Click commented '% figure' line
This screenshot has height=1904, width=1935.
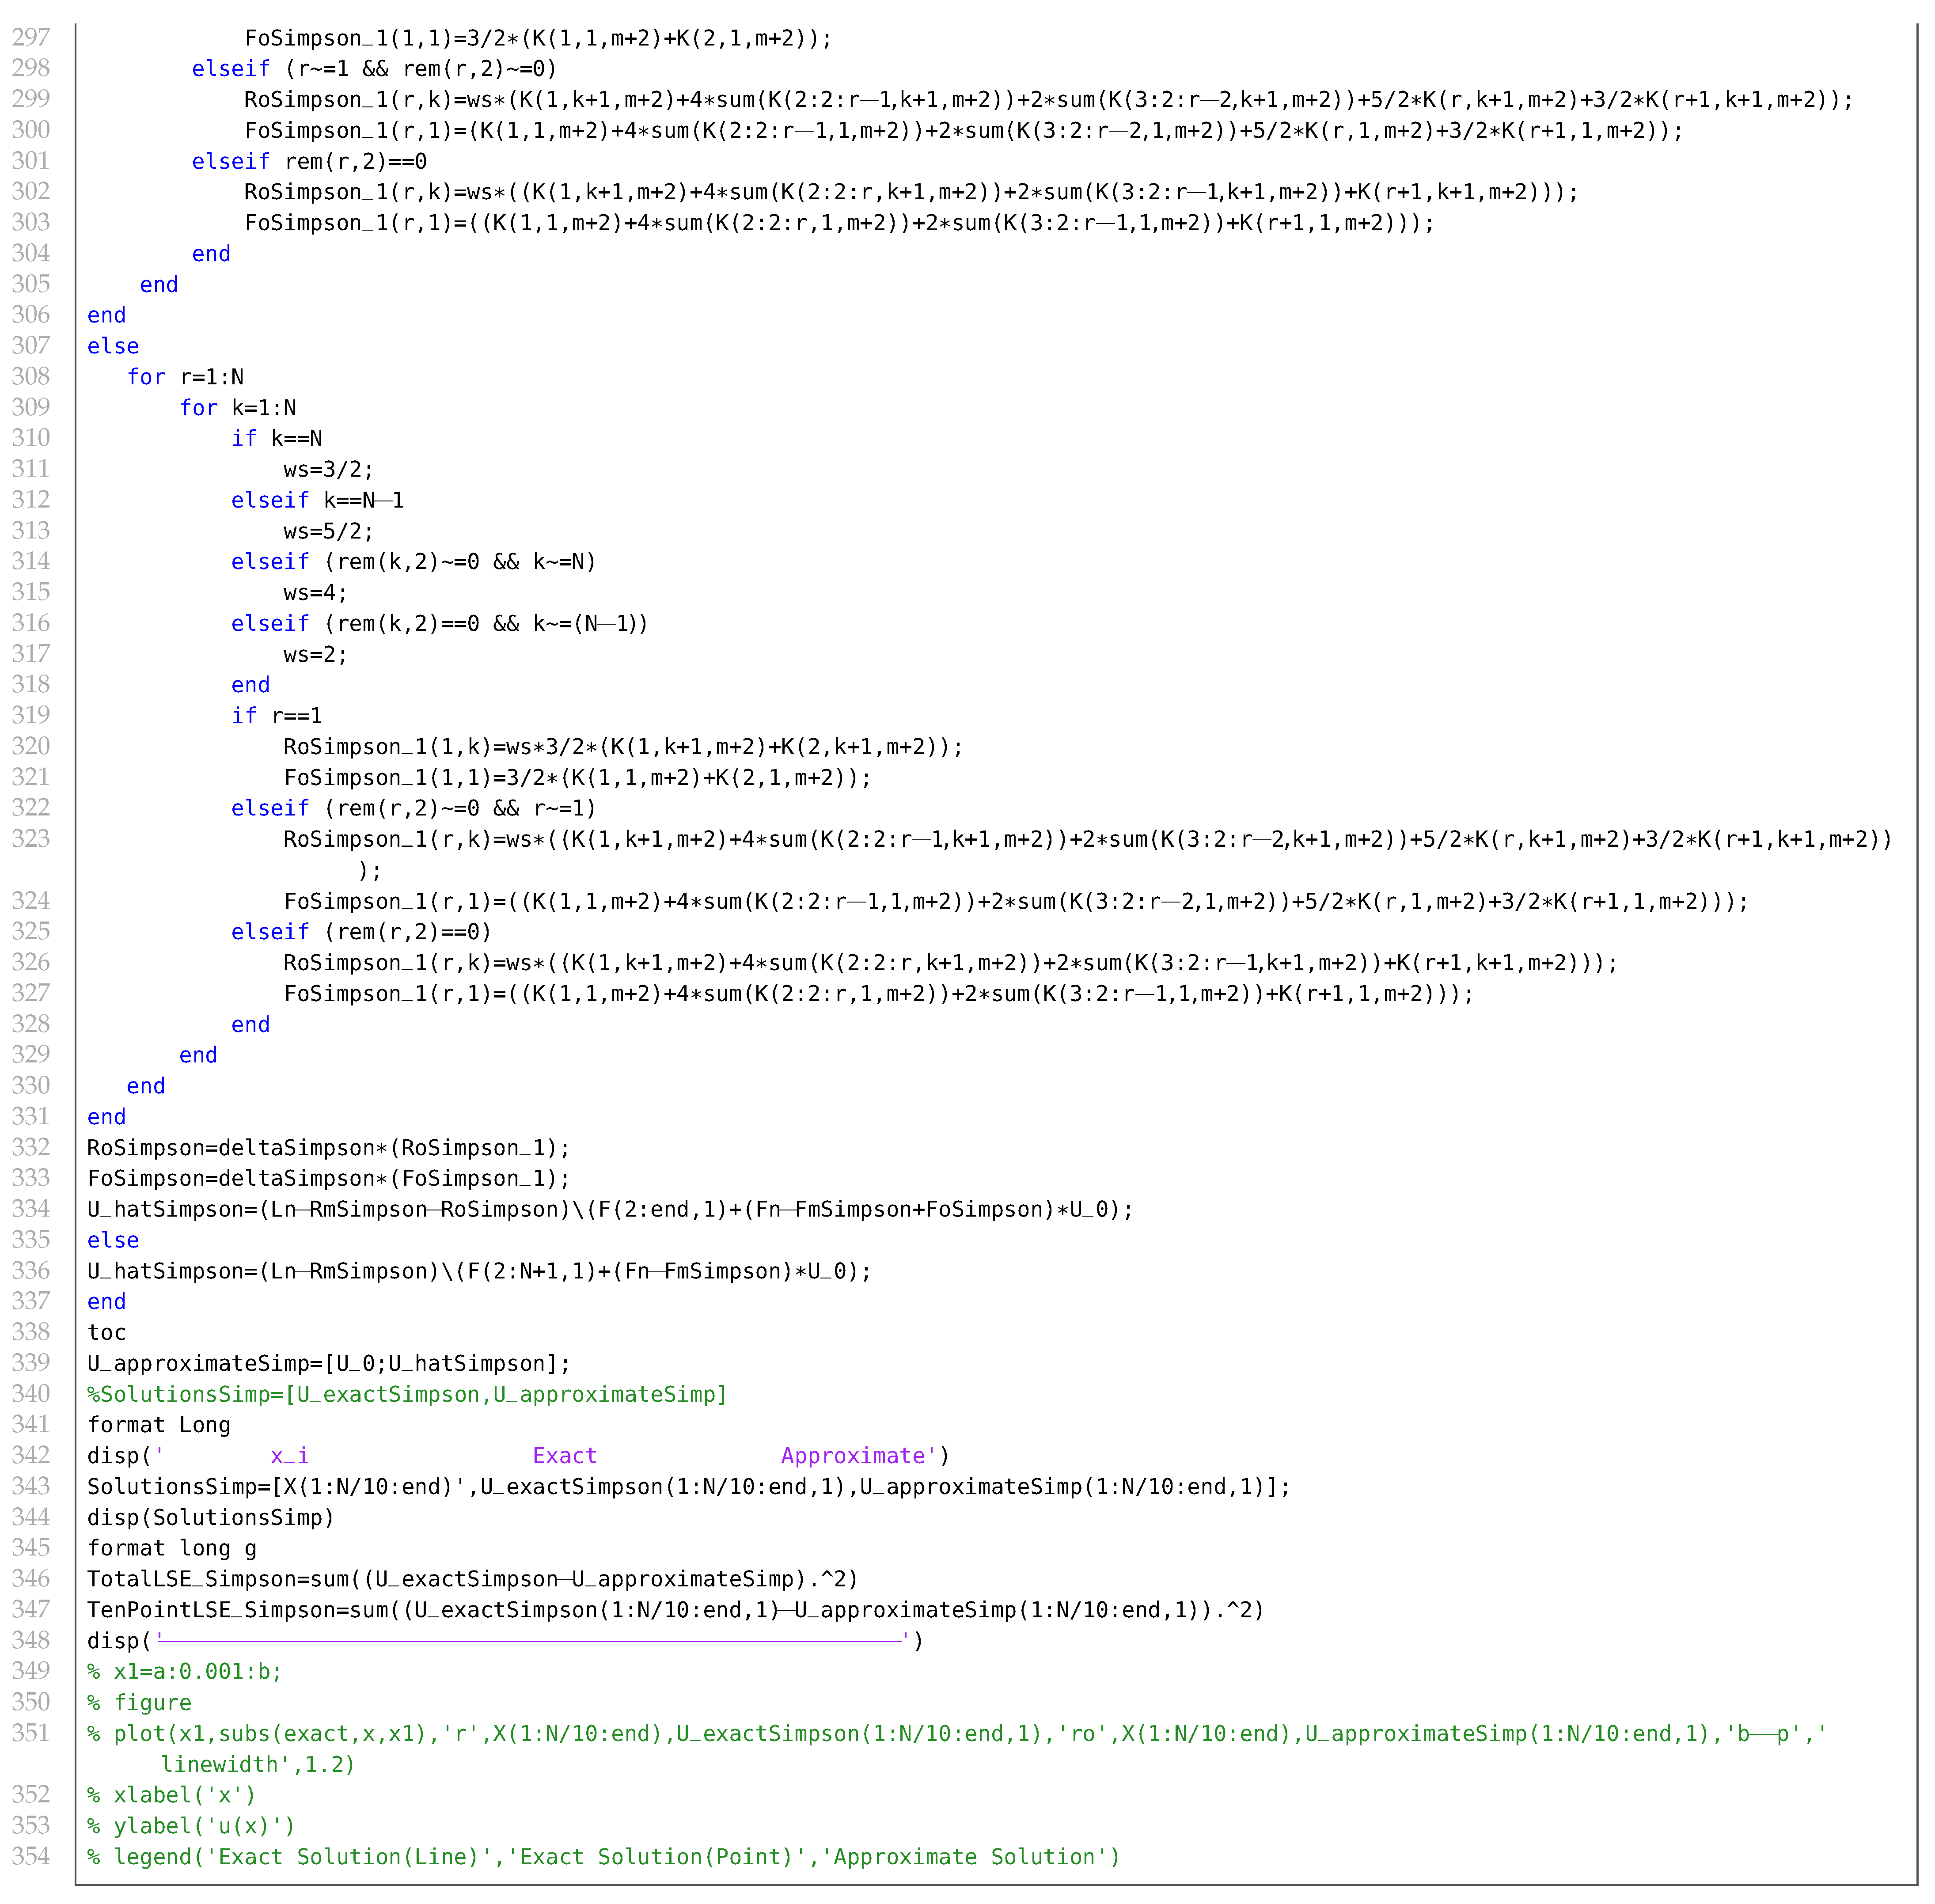click(139, 1702)
